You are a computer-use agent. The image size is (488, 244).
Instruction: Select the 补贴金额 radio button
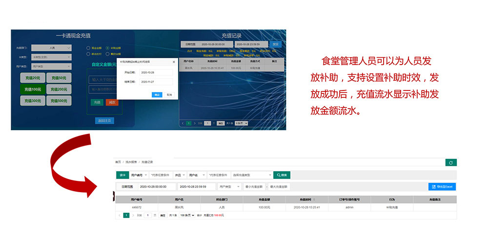[x=107, y=48]
